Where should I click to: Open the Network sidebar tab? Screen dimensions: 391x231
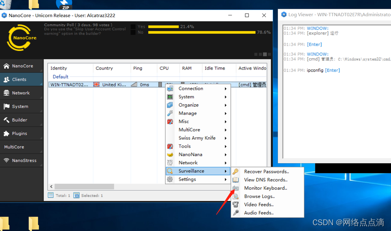click(x=21, y=93)
